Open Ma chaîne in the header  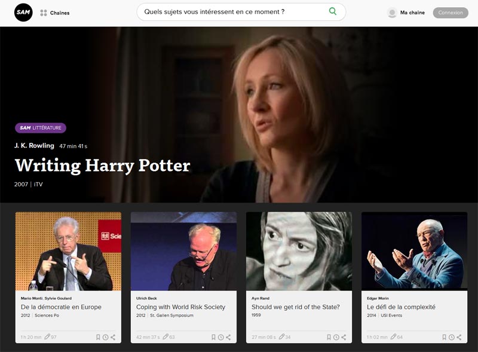click(x=412, y=13)
